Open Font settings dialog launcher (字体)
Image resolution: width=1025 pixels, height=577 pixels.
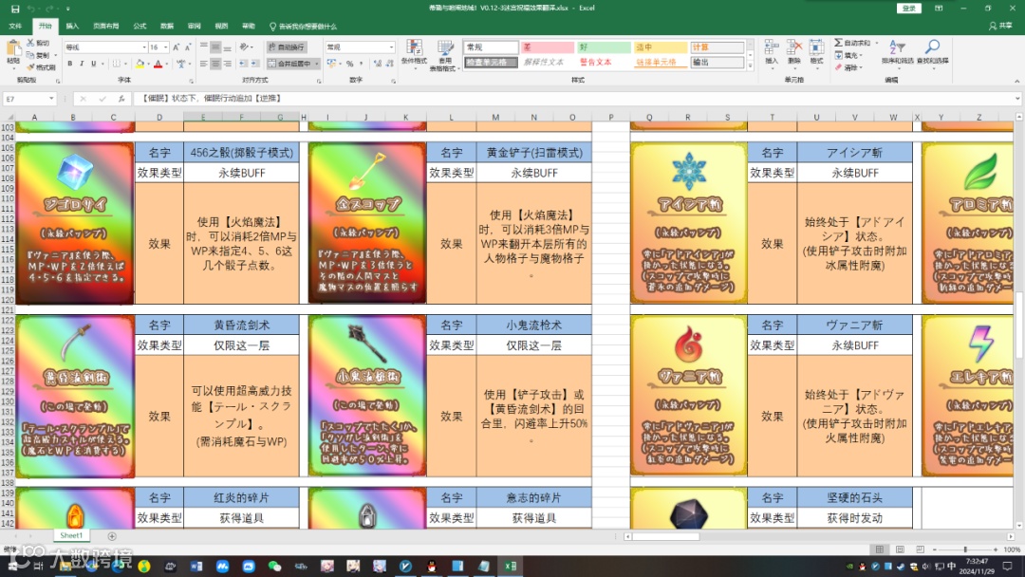[191, 81]
